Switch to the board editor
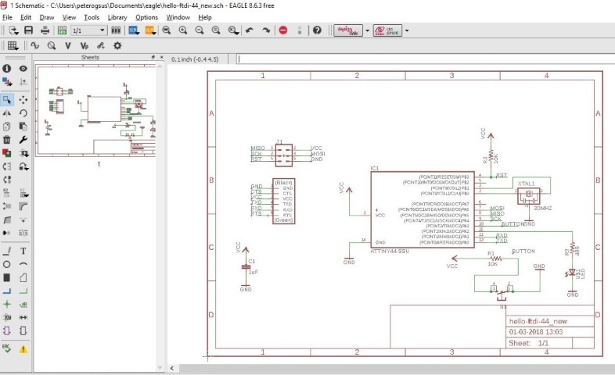Viewport: 615px width, 375px height. (62, 30)
